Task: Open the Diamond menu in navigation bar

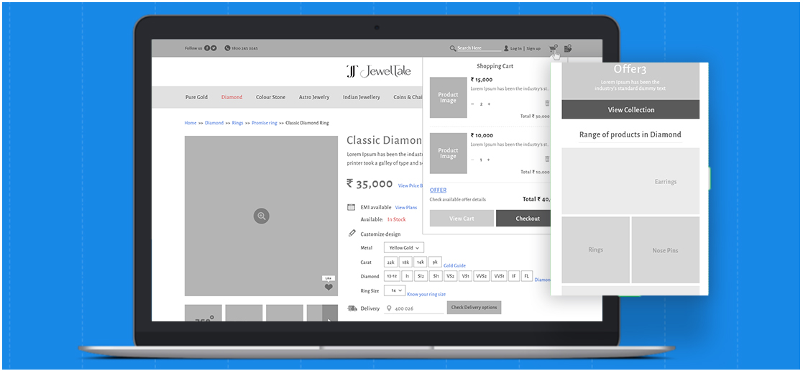Action: [x=232, y=97]
